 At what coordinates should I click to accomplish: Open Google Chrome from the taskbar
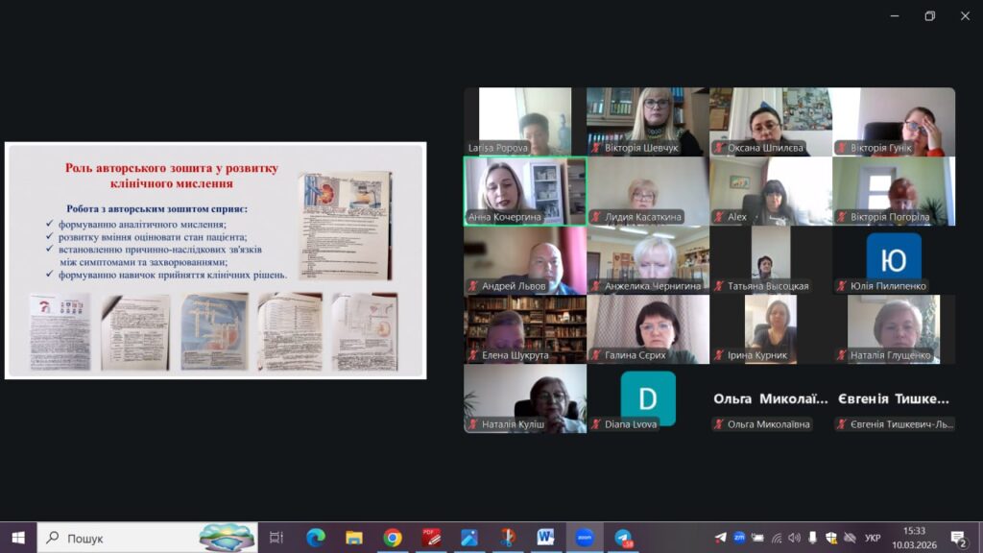(x=392, y=538)
